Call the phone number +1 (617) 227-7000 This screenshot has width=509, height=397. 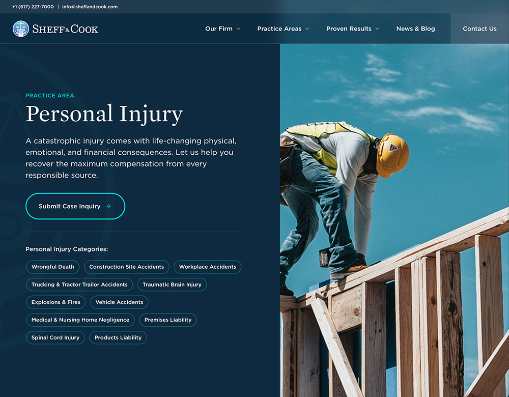[x=33, y=7]
